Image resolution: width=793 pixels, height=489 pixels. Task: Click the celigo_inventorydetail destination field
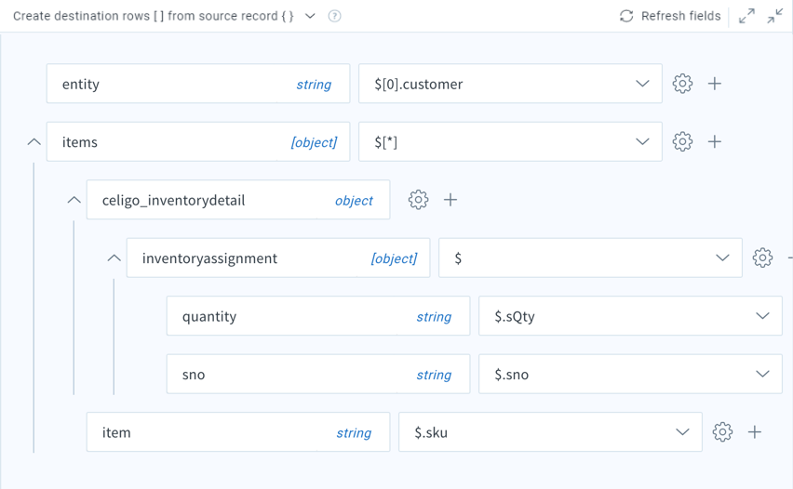click(x=238, y=200)
